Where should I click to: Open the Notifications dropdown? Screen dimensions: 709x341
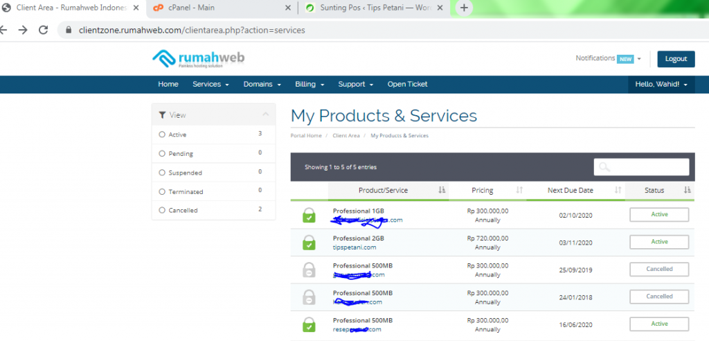[x=608, y=58]
